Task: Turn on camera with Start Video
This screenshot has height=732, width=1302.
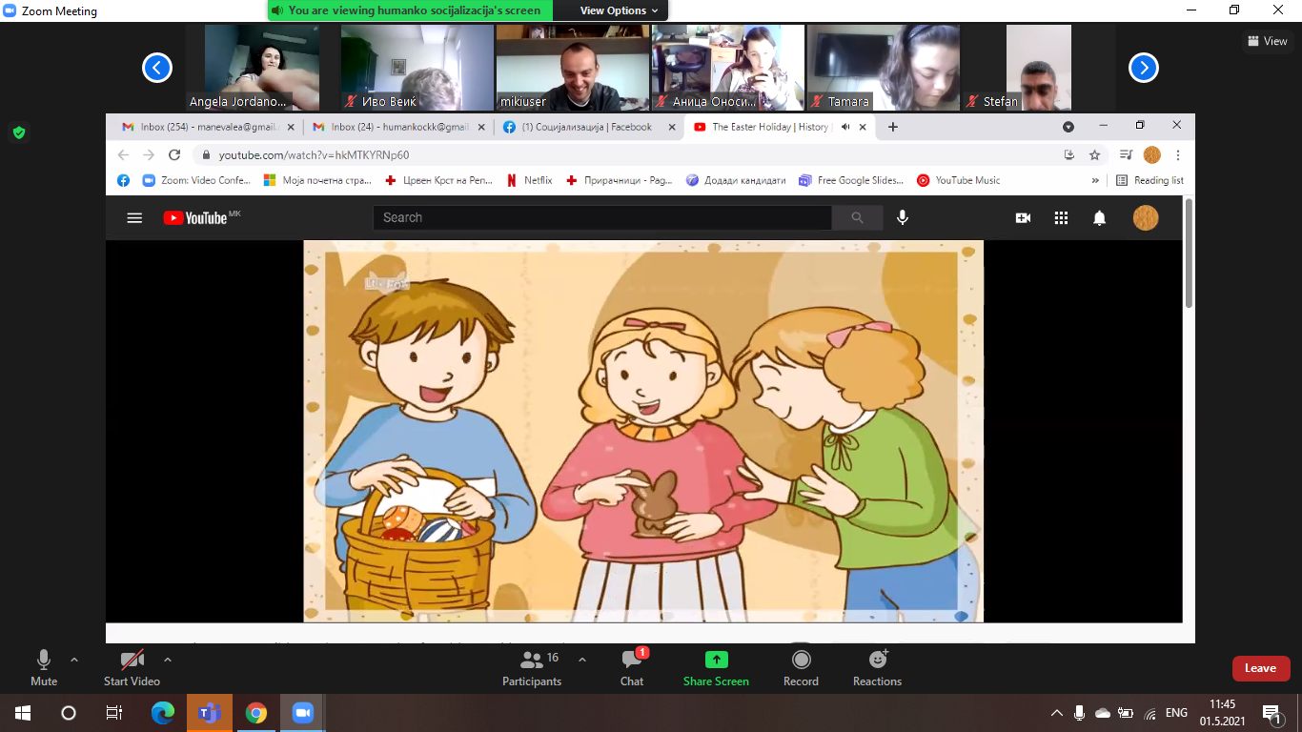Action: point(132,667)
